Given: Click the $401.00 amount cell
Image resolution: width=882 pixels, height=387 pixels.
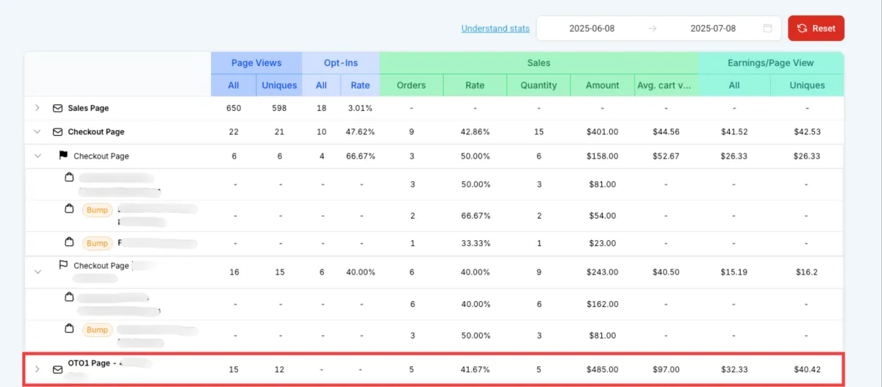Looking at the screenshot, I should point(603,132).
